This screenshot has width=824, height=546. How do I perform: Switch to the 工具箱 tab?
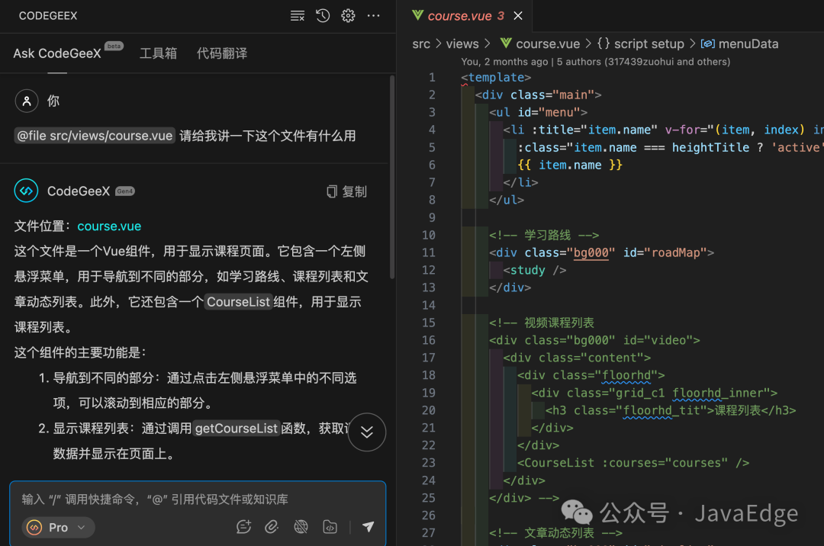[158, 53]
